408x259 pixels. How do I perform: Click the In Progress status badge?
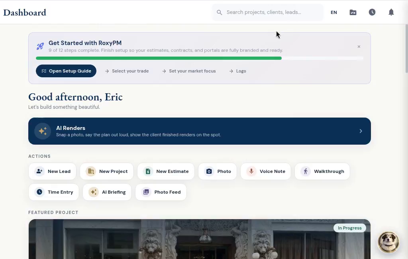[350, 228]
